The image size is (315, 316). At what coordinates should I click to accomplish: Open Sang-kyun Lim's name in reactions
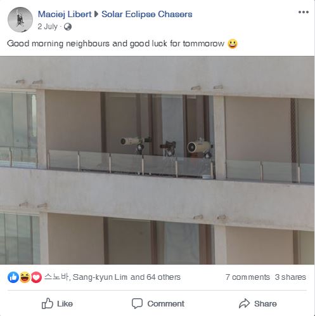click(x=100, y=277)
